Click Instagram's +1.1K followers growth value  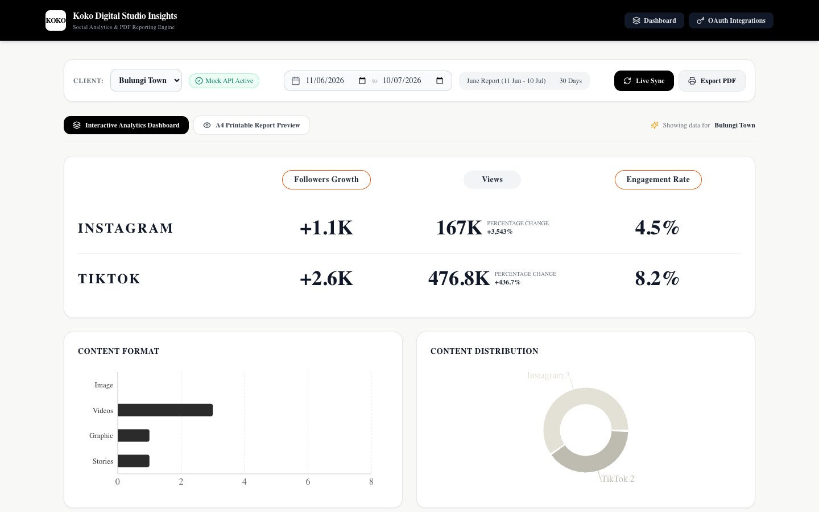click(x=326, y=228)
